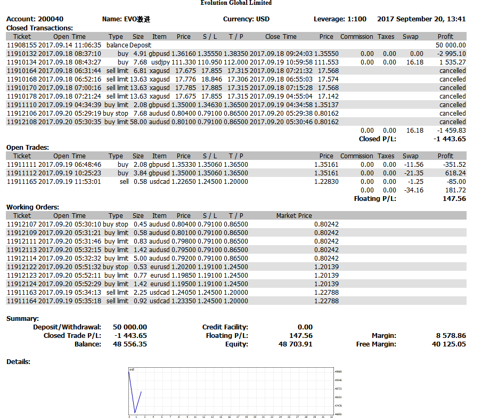The width and height of the screenshot is (498, 420).
Task: Select the 17.142 close price for xagusd
Action: click(329, 96)
